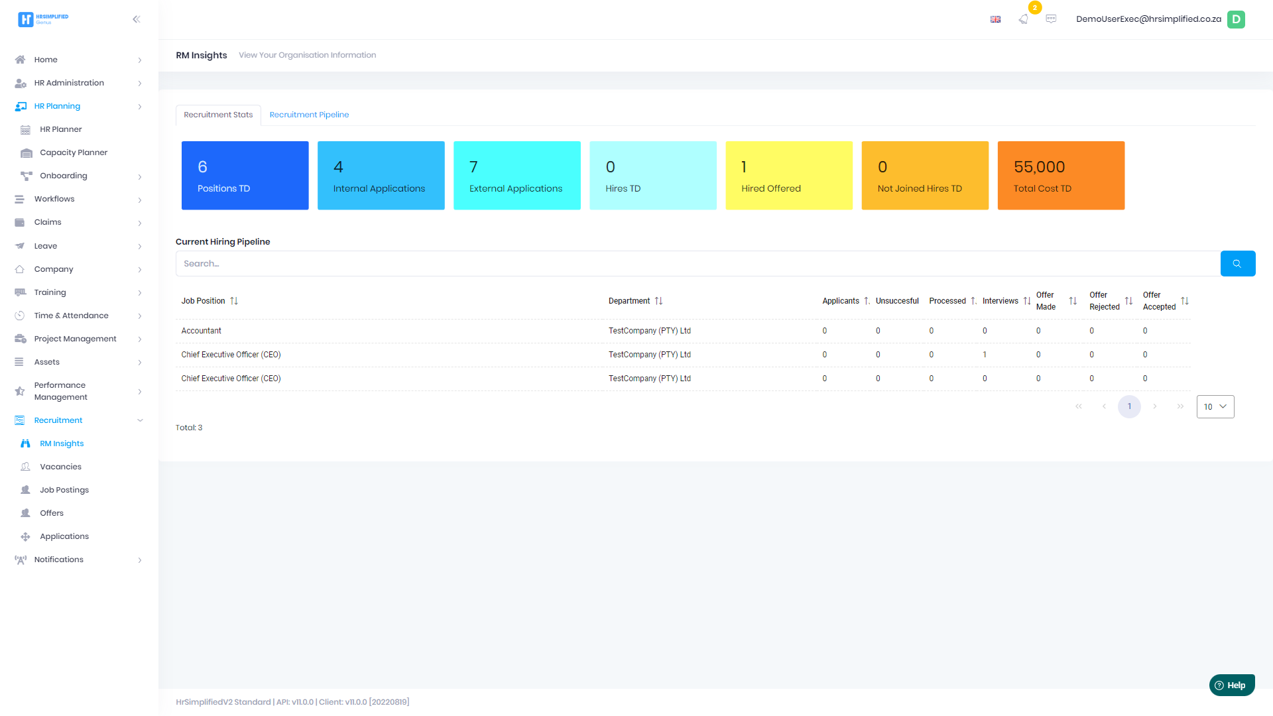Screen dimensions: 1273x716
Task: Sort by Offer Accepted column arrows
Action: [x=1185, y=301]
